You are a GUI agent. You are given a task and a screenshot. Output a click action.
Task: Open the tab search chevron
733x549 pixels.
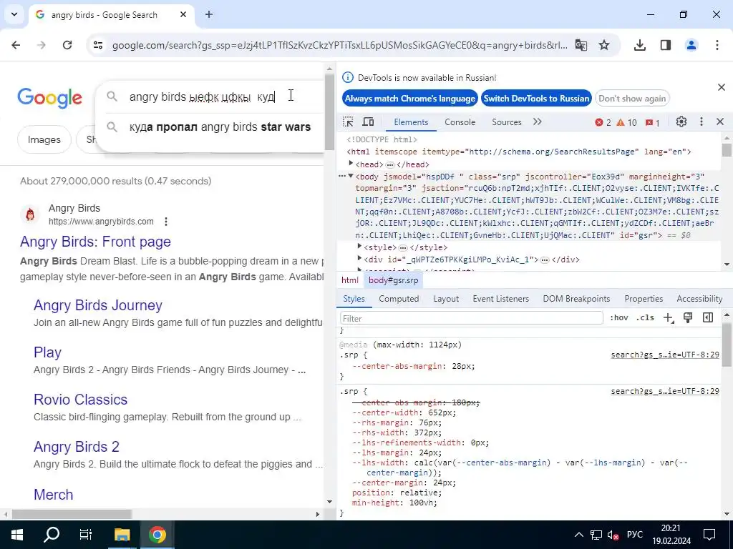pyautogui.click(x=14, y=14)
